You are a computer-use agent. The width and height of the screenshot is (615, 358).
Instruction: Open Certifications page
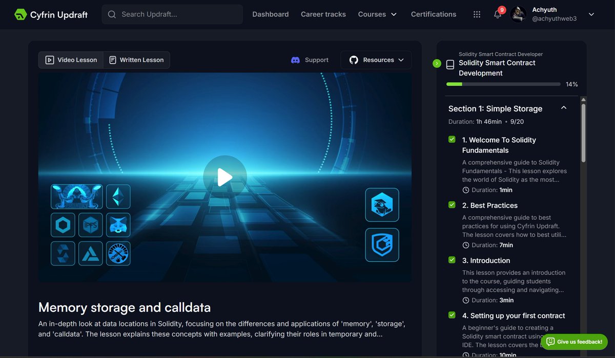click(434, 14)
